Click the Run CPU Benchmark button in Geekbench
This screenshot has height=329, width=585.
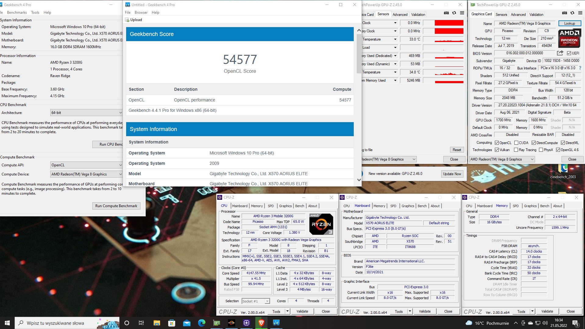coord(108,144)
